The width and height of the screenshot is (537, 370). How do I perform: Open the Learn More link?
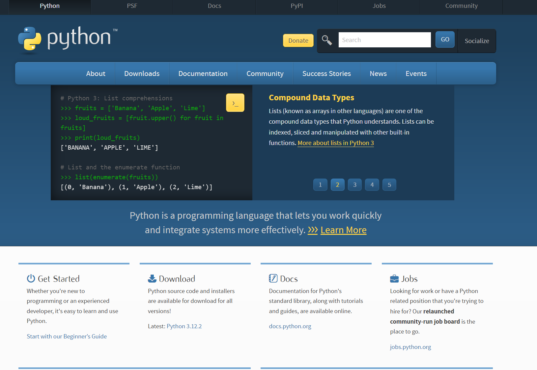coord(343,230)
